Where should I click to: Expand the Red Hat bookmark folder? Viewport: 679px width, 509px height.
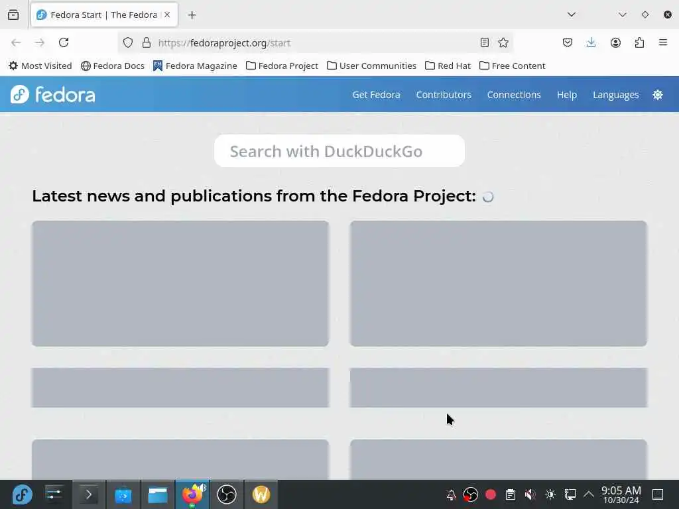point(448,66)
